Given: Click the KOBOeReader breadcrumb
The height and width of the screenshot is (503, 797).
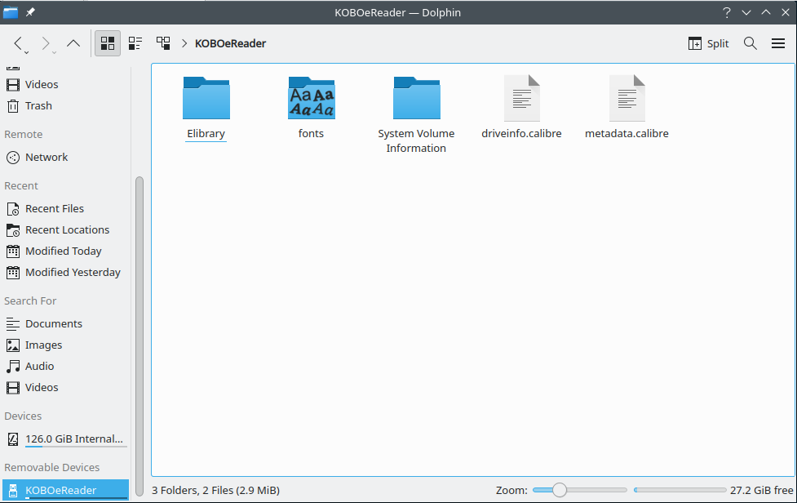Looking at the screenshot, I should point(230,44).
